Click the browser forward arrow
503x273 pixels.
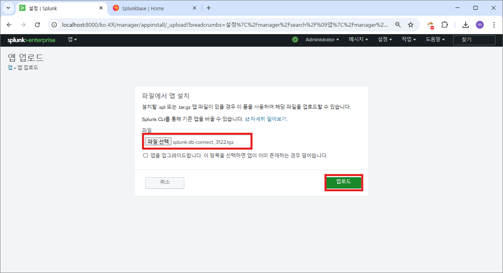[23, 25]
